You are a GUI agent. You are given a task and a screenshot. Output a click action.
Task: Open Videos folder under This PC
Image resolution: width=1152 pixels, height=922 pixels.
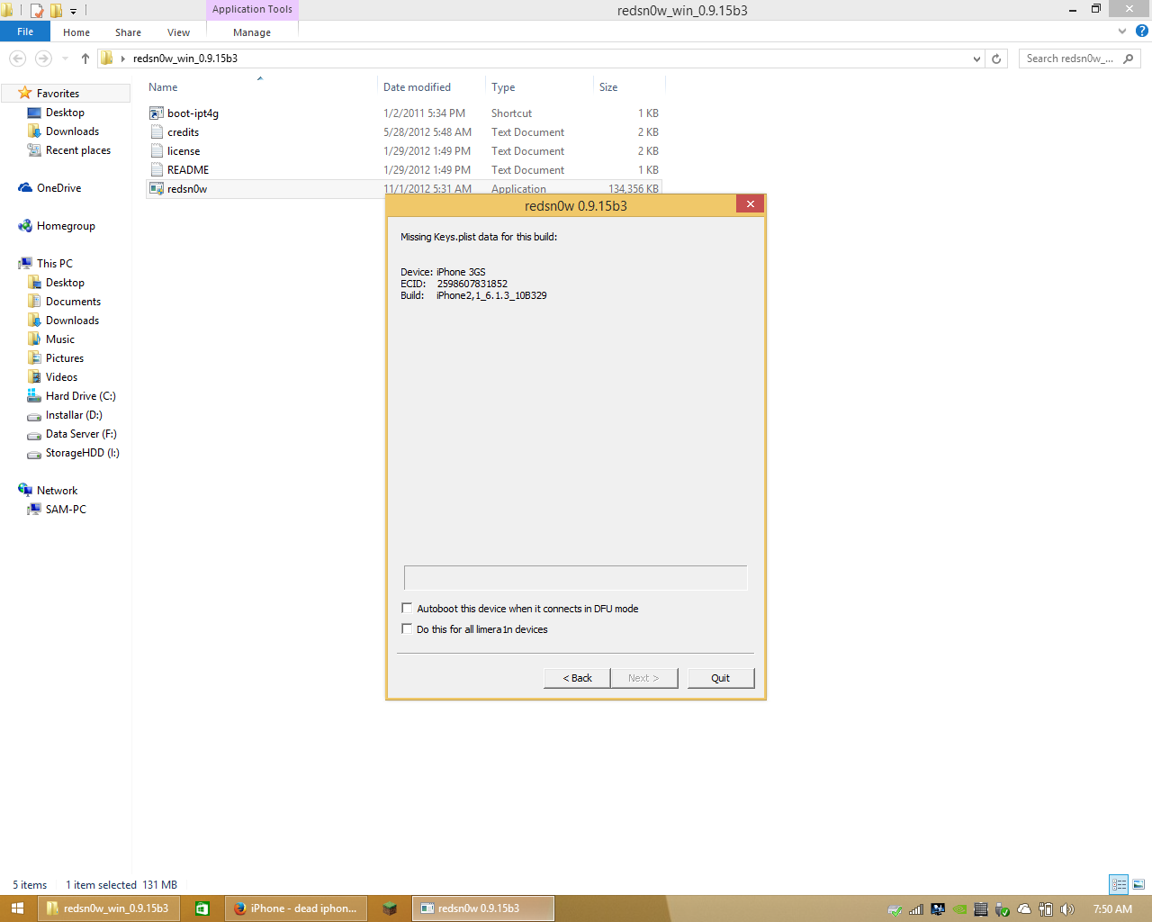(61, 377)
